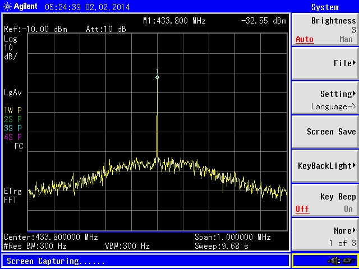
Task: Open the Setting Language submenu
Action: 325,99
